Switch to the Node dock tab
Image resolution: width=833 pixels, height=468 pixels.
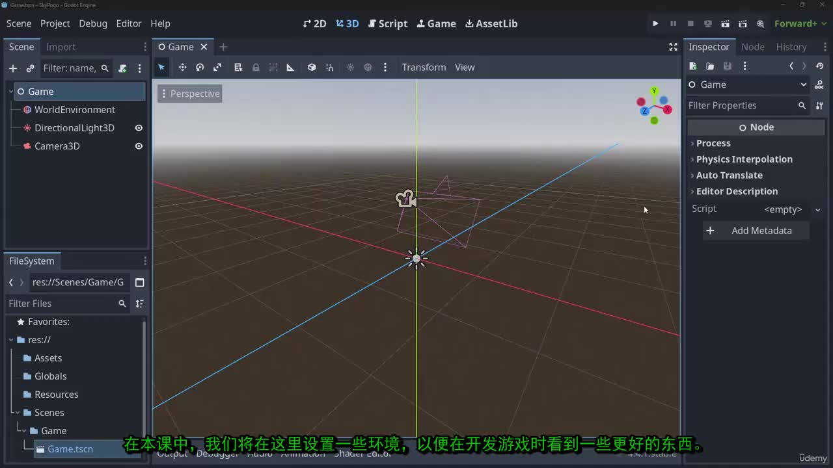tap(753, 47)
